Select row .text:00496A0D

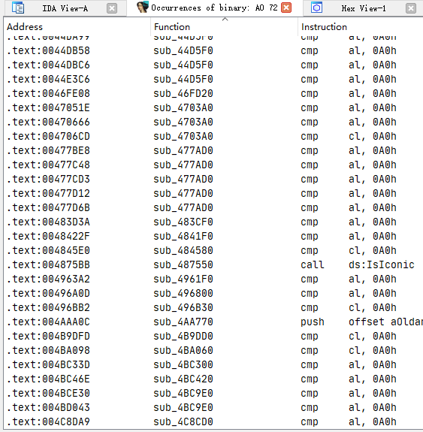(x=213, y=294)
